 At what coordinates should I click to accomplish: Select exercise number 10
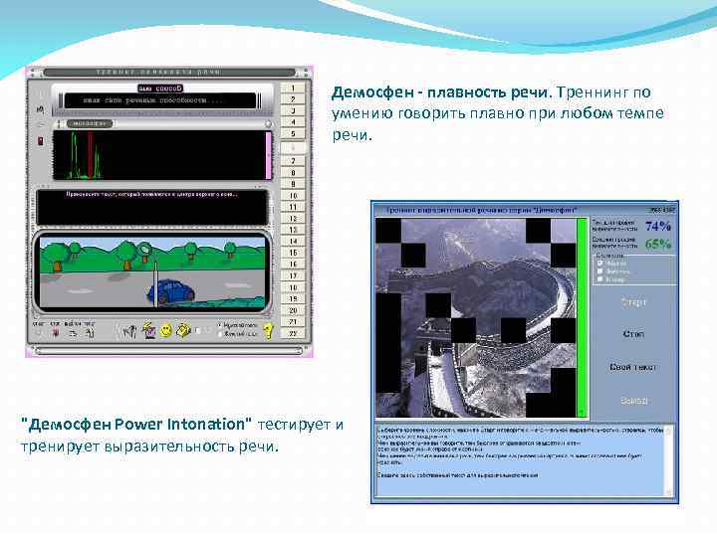pos(293,196)
